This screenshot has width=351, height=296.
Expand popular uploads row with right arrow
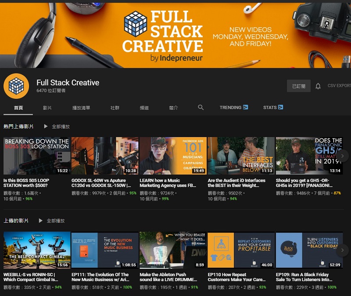click(343, 156)
